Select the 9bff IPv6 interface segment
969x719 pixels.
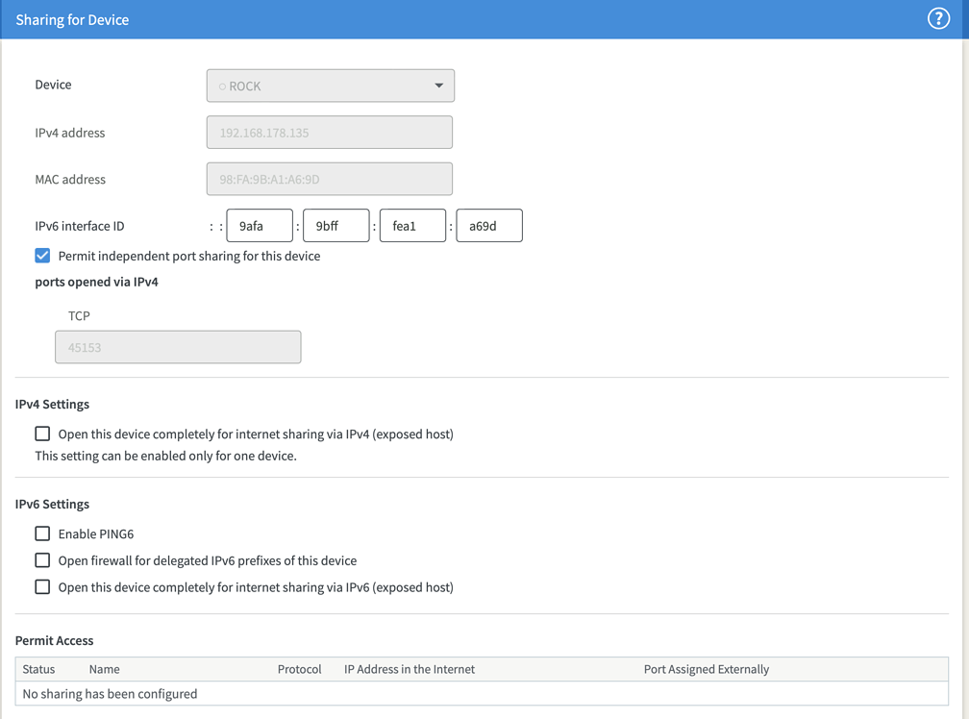click(335, 225)
